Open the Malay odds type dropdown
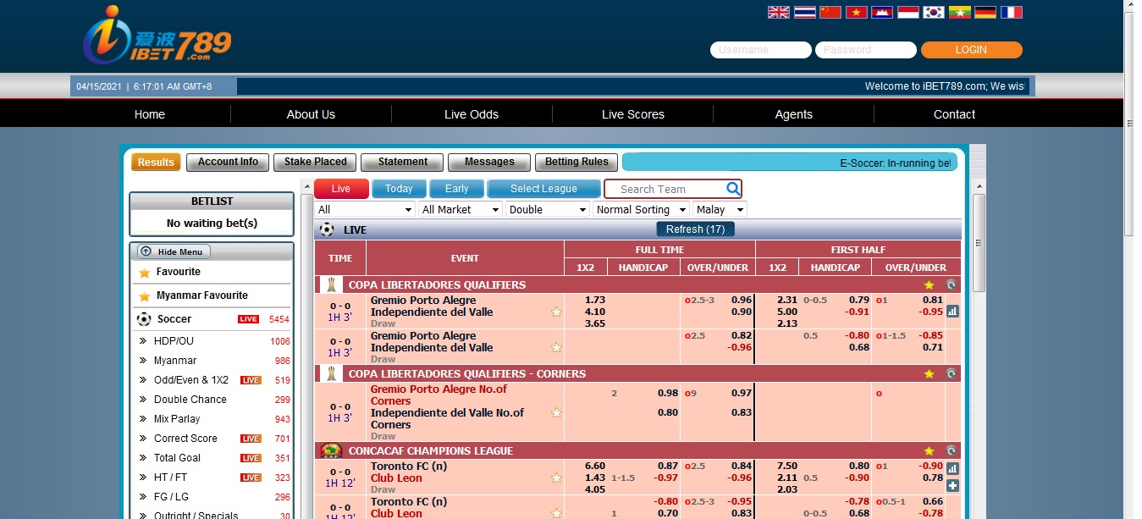Screen dimensions: 1142x519 [720, 209]
